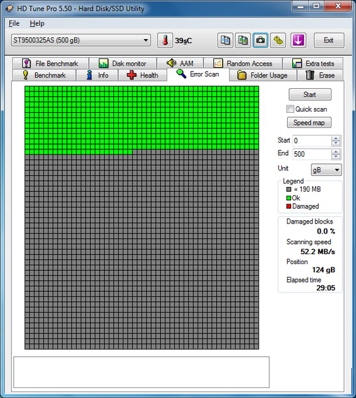Click the camera save screenshot icon

point(261,40)
